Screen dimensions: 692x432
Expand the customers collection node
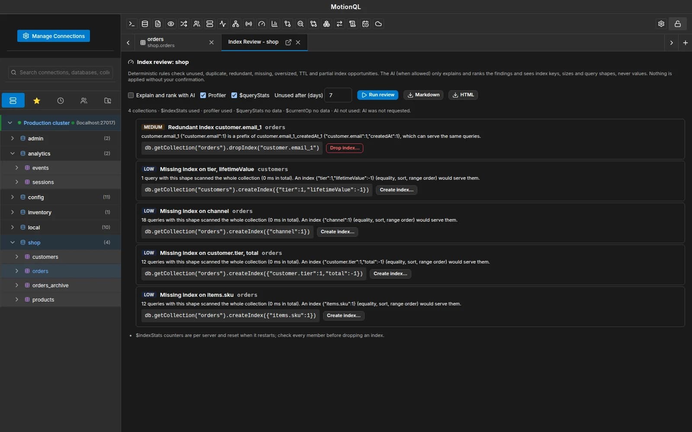[17, 257]
